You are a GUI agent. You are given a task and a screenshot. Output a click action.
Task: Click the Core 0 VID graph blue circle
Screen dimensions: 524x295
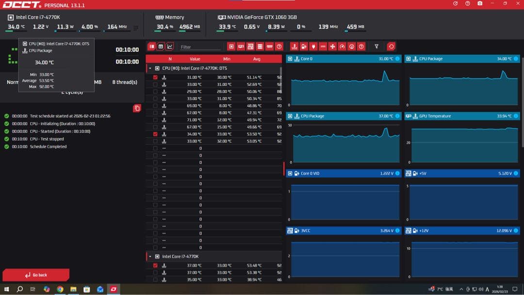point(397,173)
